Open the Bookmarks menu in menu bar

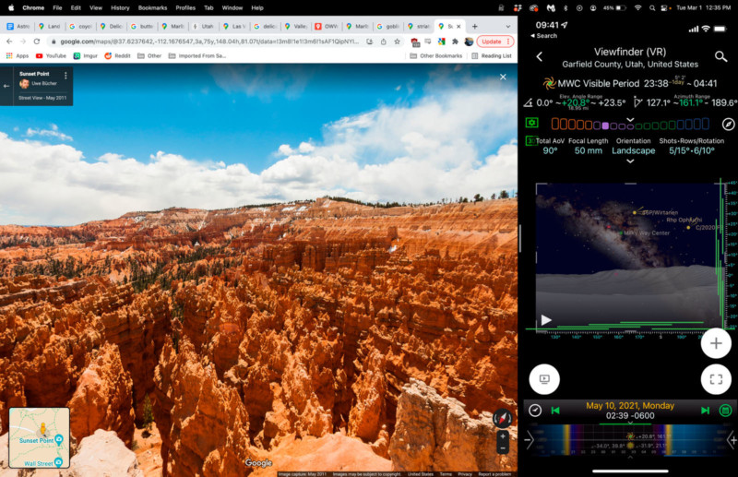click(152, 7)
